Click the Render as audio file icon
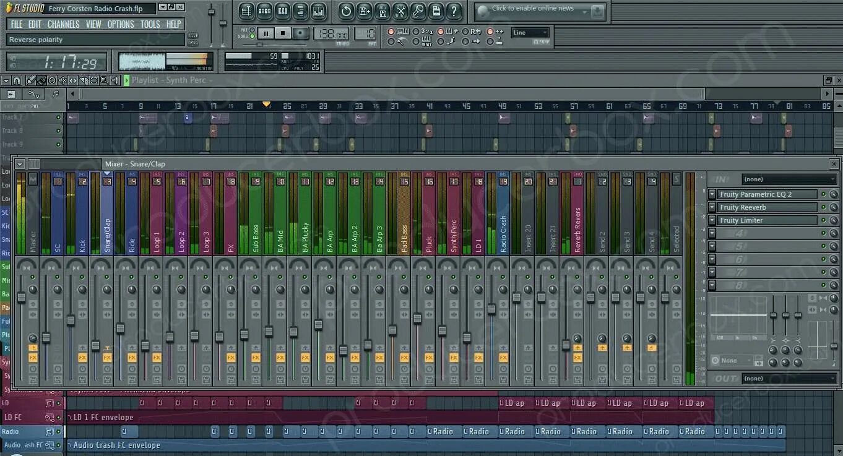The height and width of the screenshot is (456, 843). (x=382, y=11)
